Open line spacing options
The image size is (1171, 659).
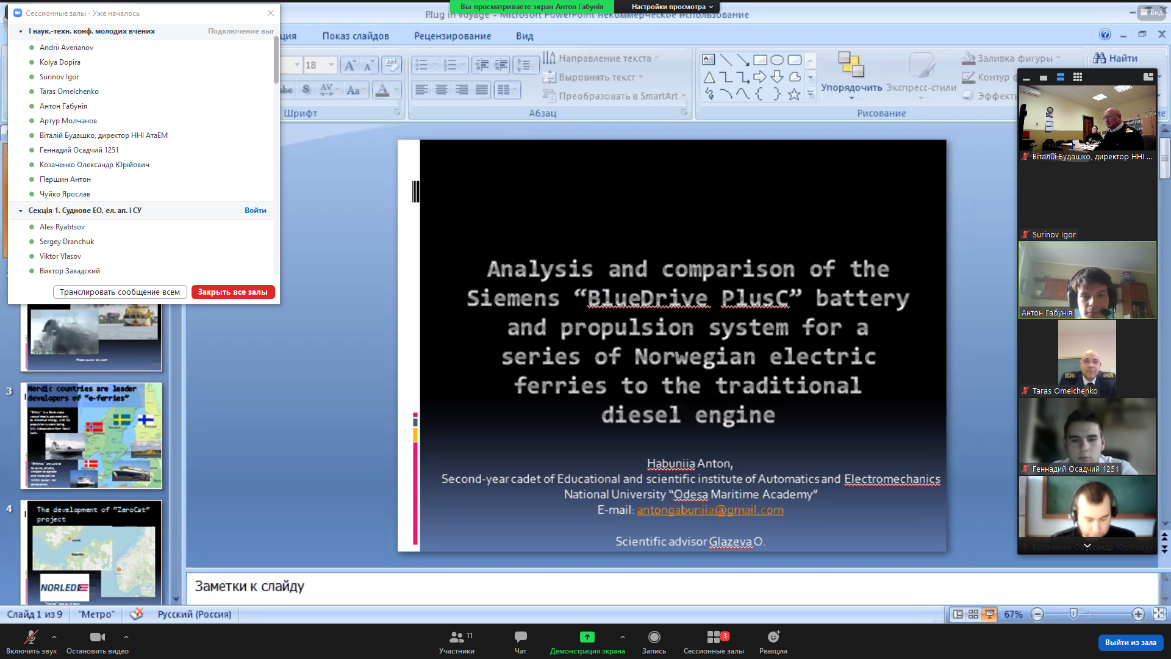point(525,65)
